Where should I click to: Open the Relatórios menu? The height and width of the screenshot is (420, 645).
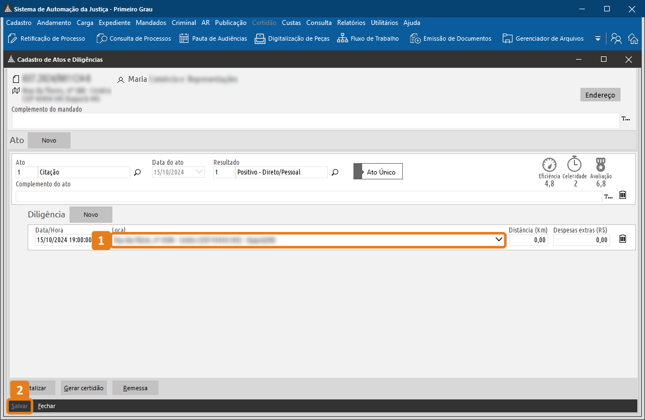pyautogui.click(x=351, y=23)
